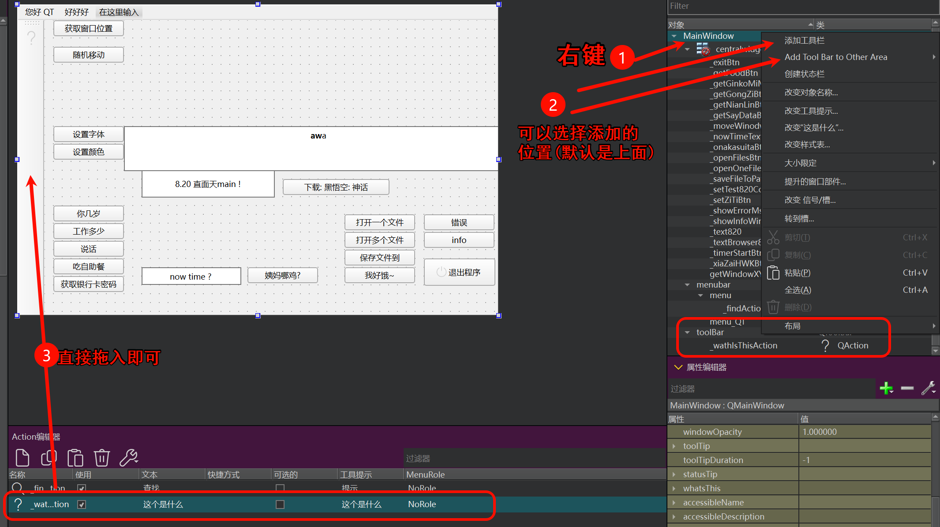Click the 获取窗口位置 button
Screen dimensions: 940x527
89,29
